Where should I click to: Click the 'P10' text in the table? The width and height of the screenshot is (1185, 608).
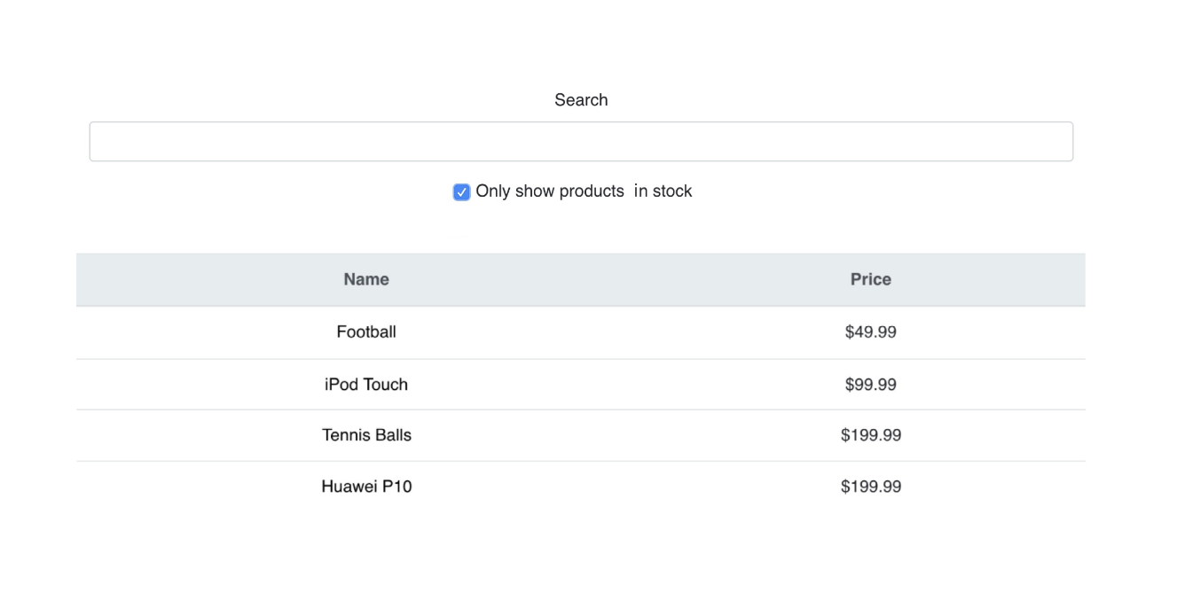396,487
